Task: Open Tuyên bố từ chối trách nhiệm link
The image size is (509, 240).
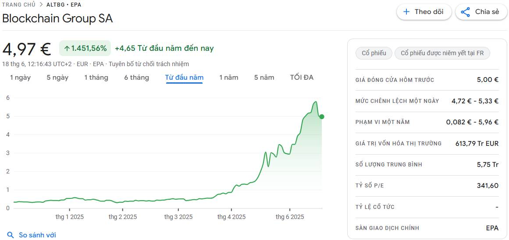Action: 149,64
